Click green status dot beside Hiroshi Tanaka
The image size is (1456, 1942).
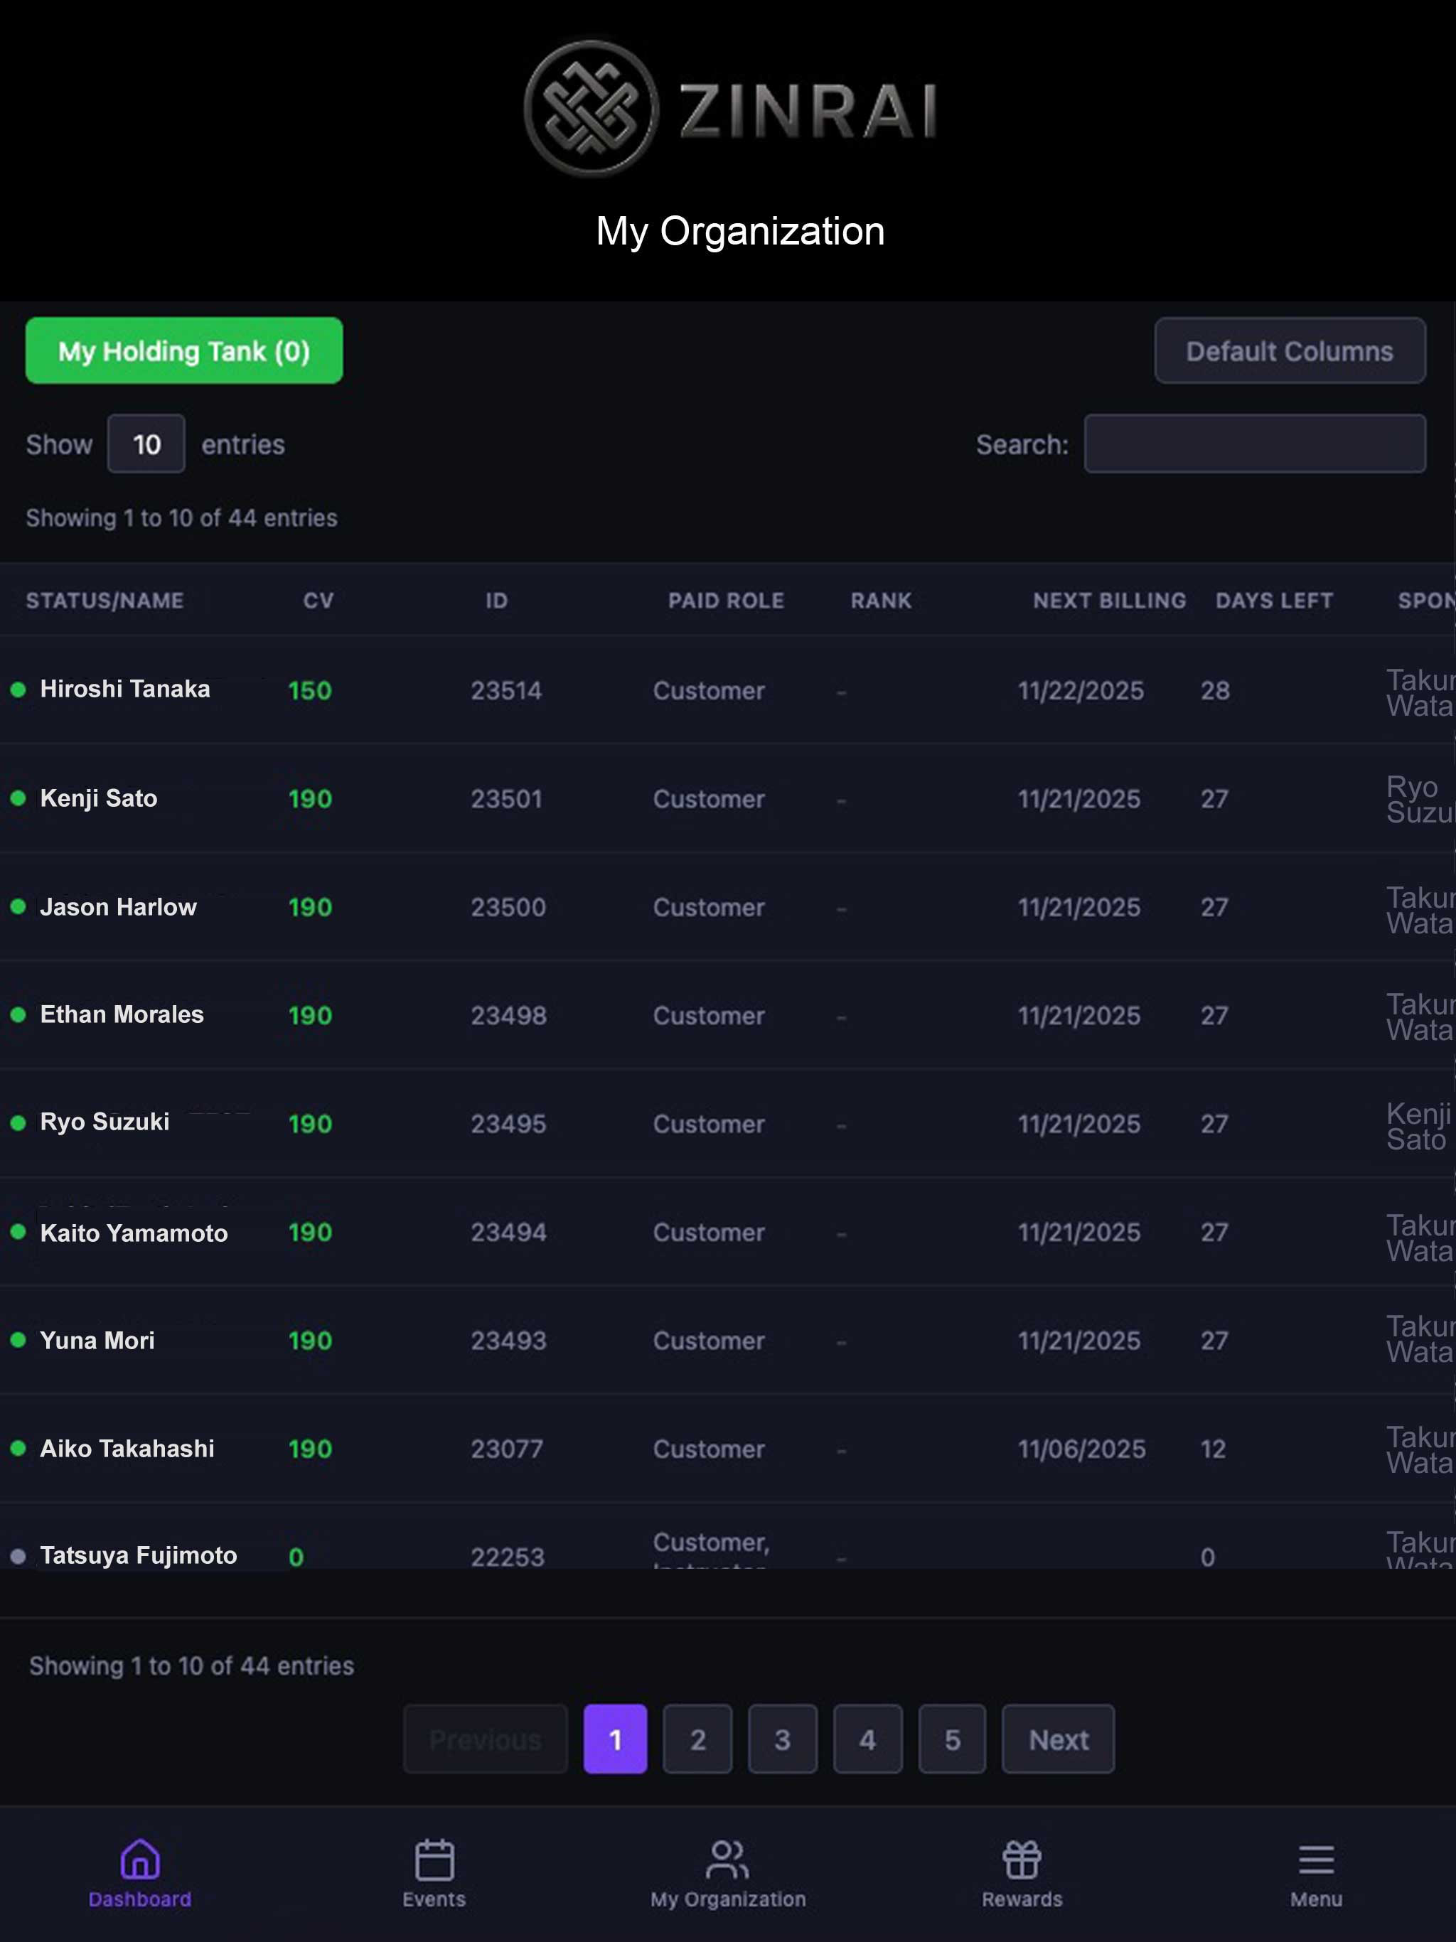18,690
